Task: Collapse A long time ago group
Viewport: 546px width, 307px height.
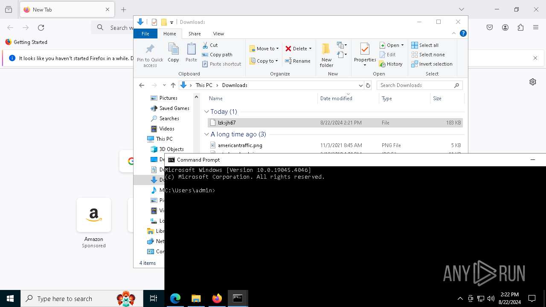Action: [206, 134]
